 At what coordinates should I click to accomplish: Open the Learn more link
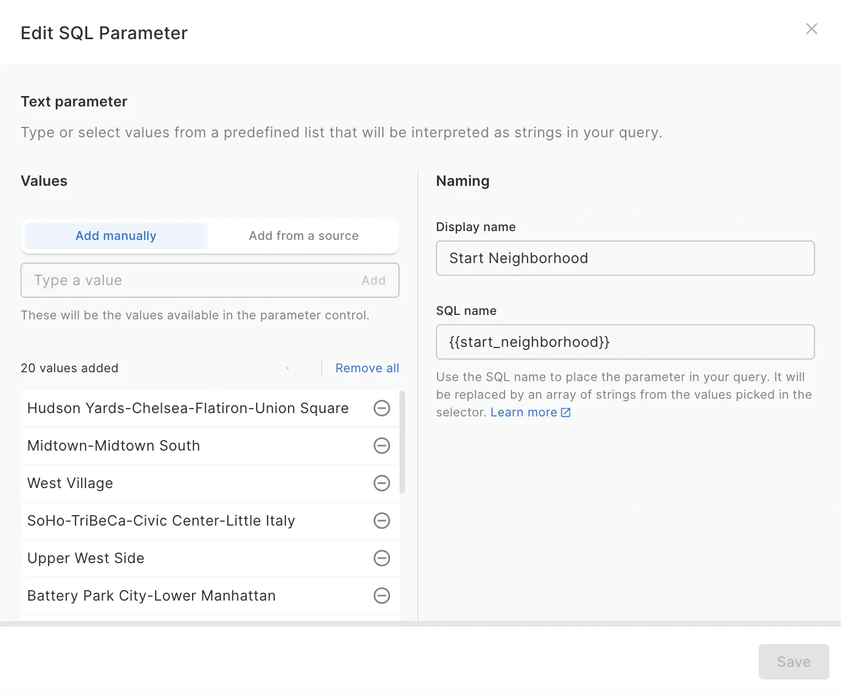tap(523, 413)
